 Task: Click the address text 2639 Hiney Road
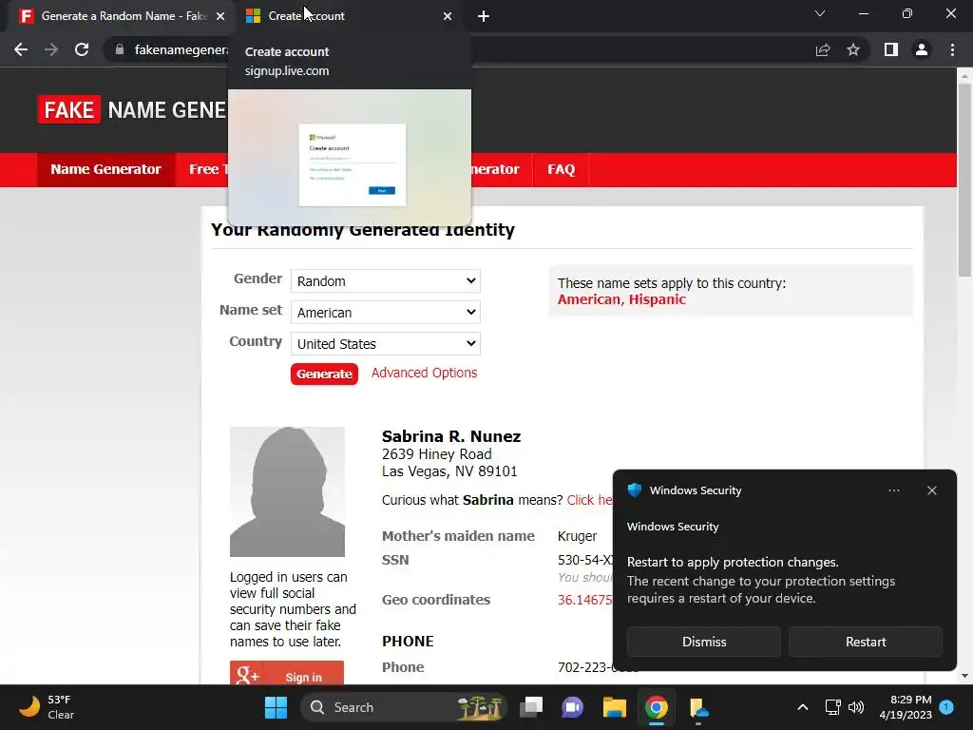pyautogui.click(x=437, y=453)
